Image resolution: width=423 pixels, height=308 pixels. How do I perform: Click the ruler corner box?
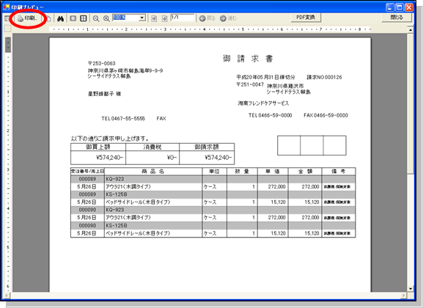pos(8,29)
